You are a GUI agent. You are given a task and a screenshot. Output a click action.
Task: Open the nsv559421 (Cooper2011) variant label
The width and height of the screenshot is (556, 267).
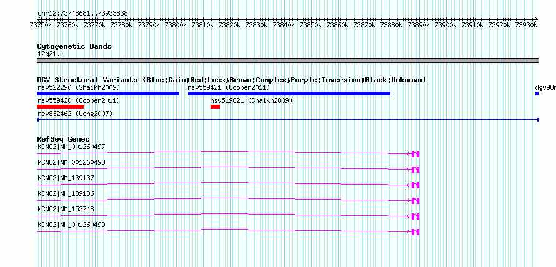point(229,87)
